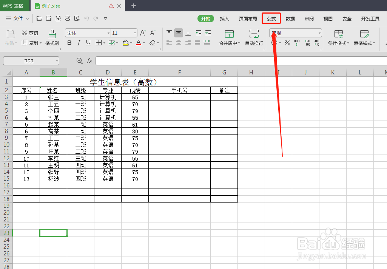Justify text alignment icon
The width and height of the screenshot is (387, 269).
[197, 43]
